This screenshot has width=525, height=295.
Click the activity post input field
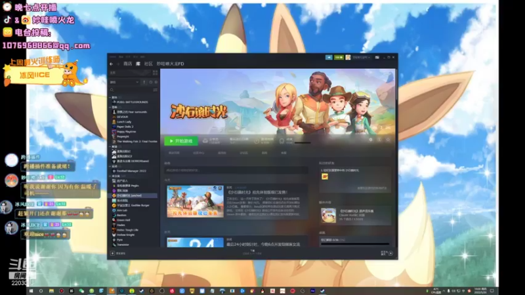(236, 170)
